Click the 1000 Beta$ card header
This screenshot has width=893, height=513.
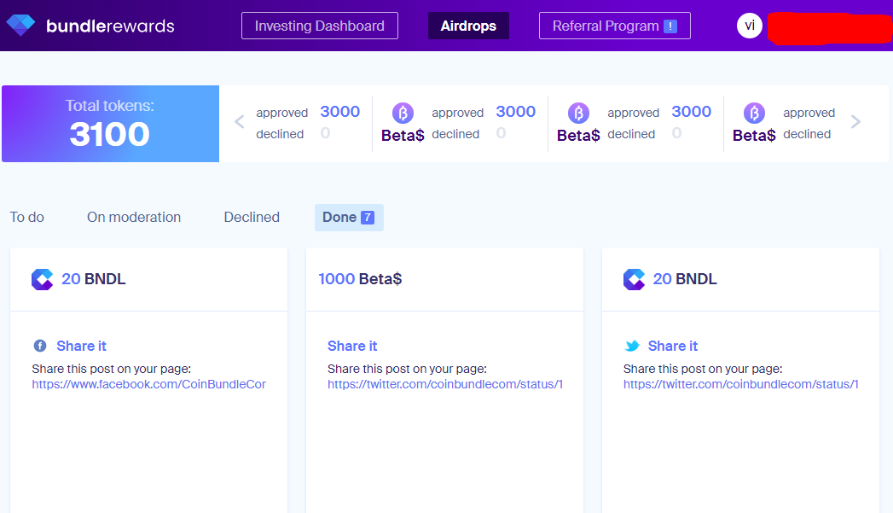coord(444,279)
